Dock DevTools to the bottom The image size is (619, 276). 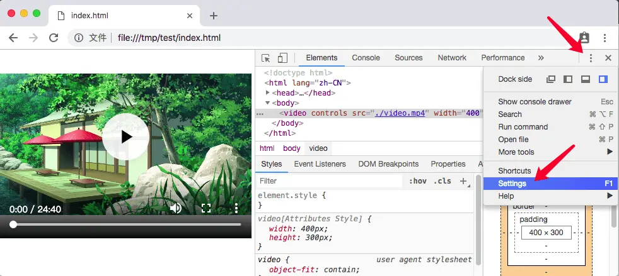coord(586,79)
